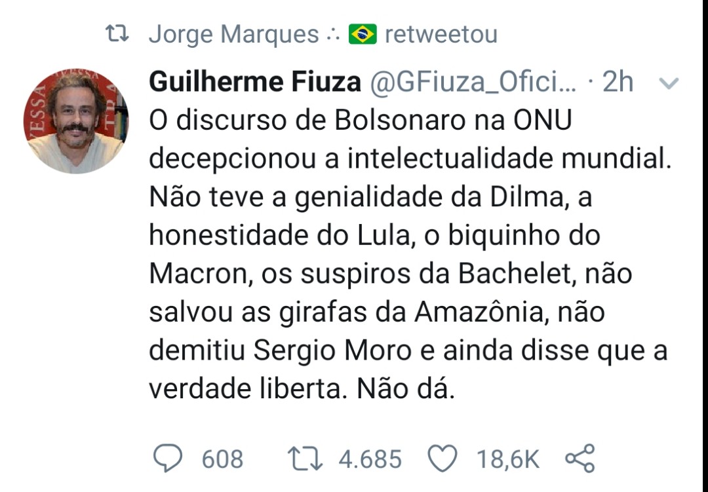Click the word retweetou in the header

click(441, 34)
